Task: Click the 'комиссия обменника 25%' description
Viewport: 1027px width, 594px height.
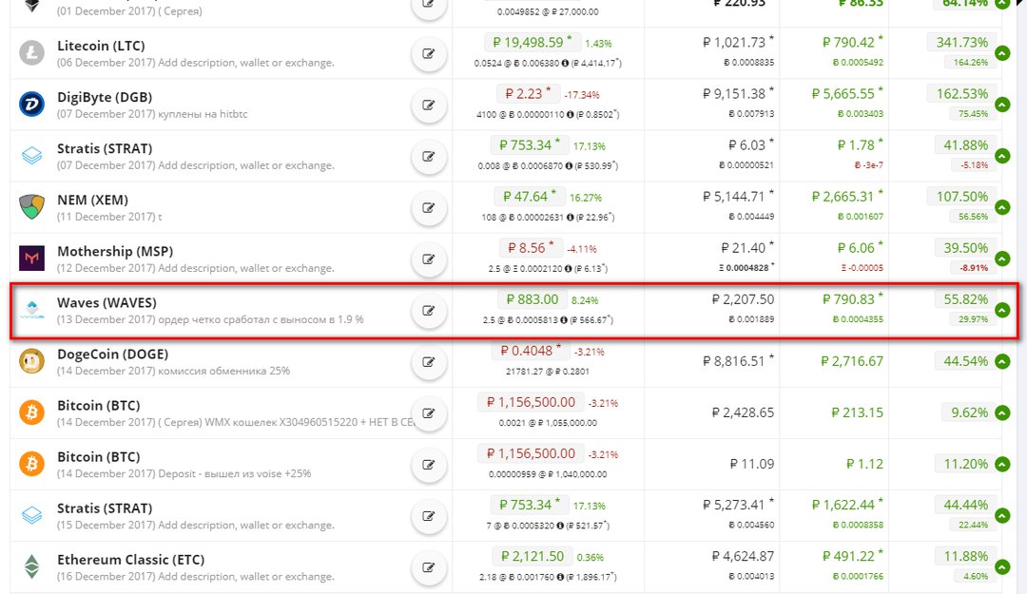Action: pyautogui.click(x=223, y=371)
